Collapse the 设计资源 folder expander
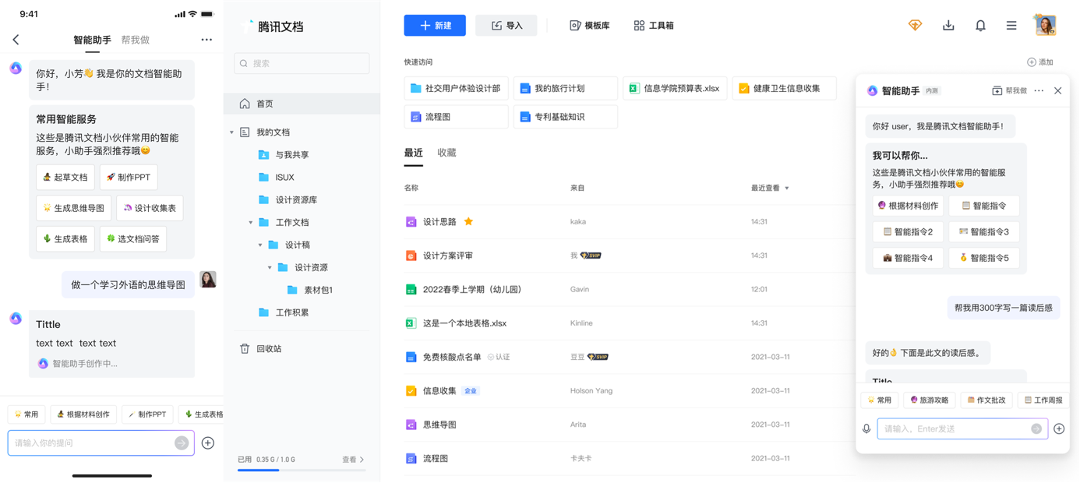 pyautogui.click(x=270, y=266)
